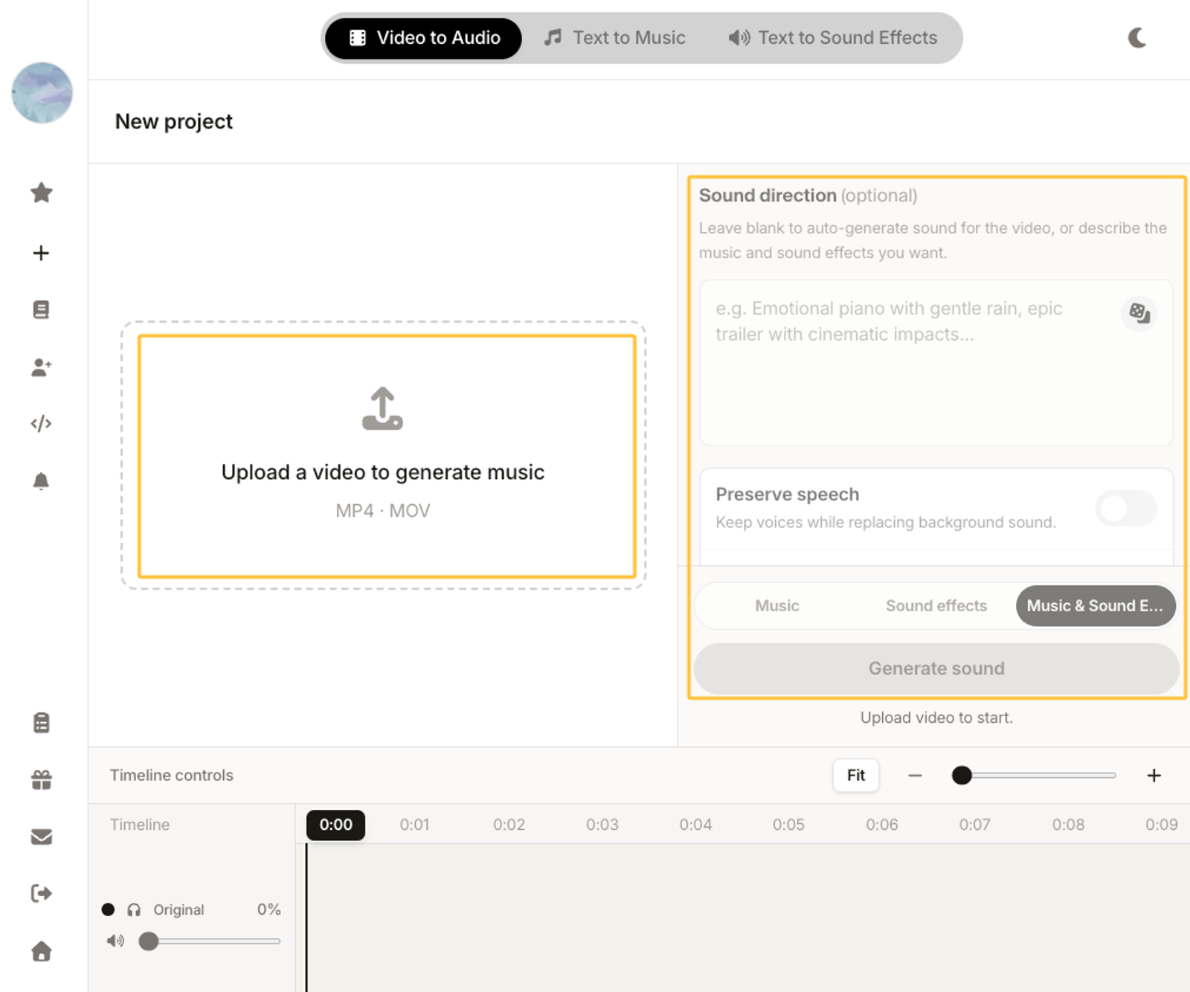
Task: Click the Timeline controls label
Action: 172,775
